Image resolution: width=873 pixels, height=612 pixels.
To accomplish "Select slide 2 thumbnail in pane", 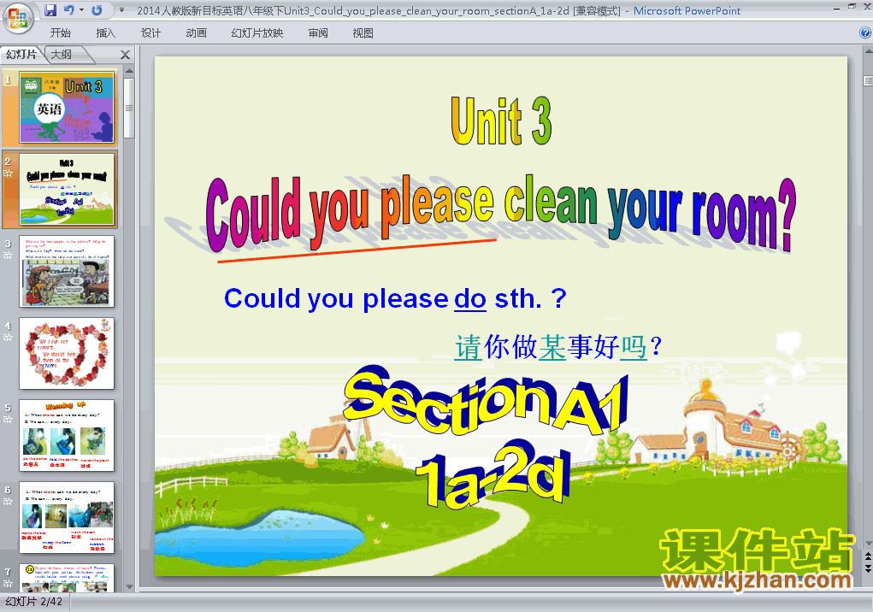I will (x=67, y=189).
